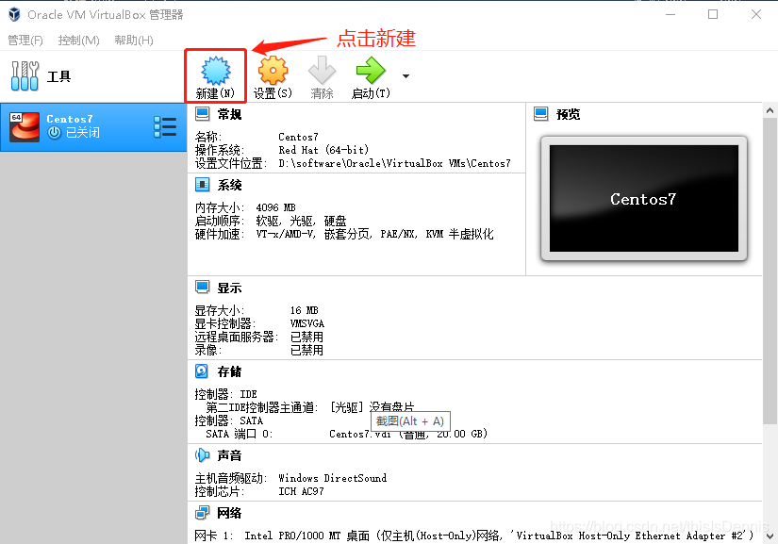The width and height of the screenshot is (778, 544).
Task: Click the Centos7 preview thumbnail
Action: click(644, 198)
